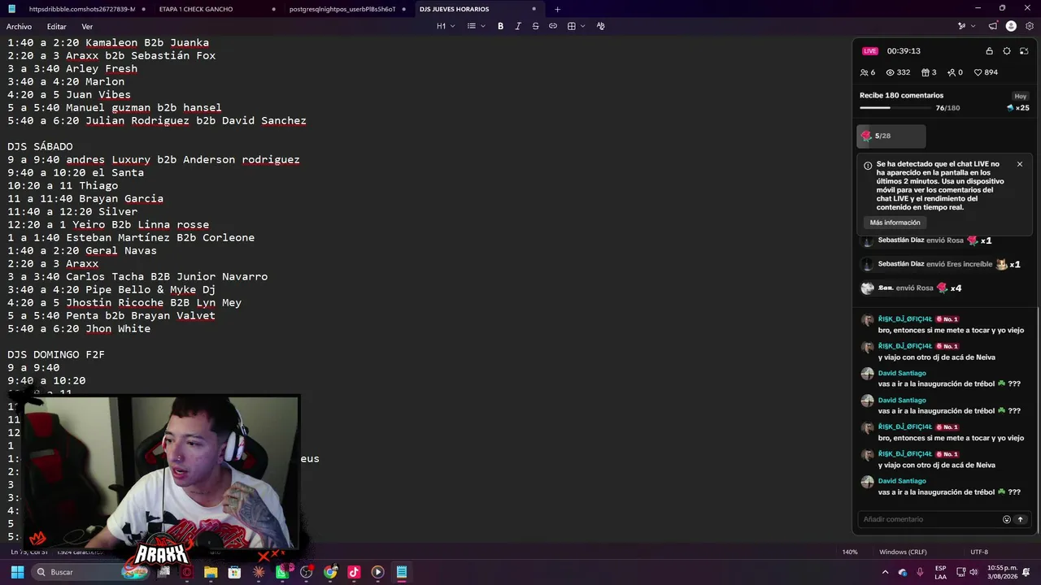Click the rose gift goal 5/28 chip
This screenshot has height=585, width=1041.
[x=891, y=136]
